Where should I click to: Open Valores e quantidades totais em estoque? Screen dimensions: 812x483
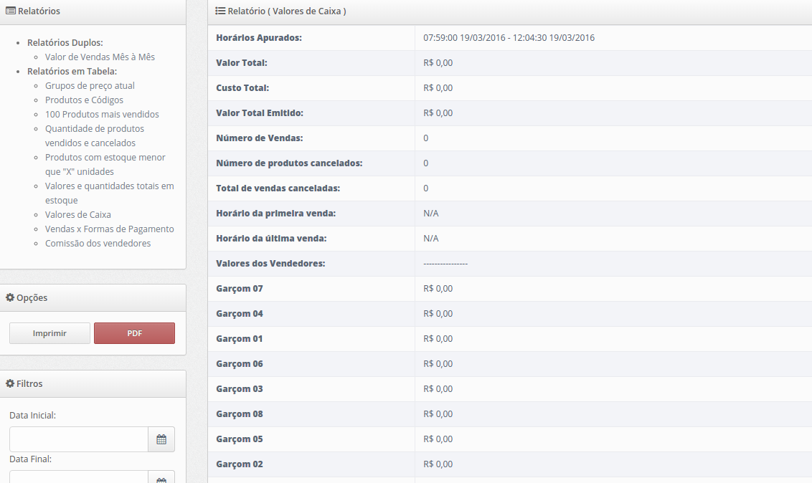click(x=109, y=193)
